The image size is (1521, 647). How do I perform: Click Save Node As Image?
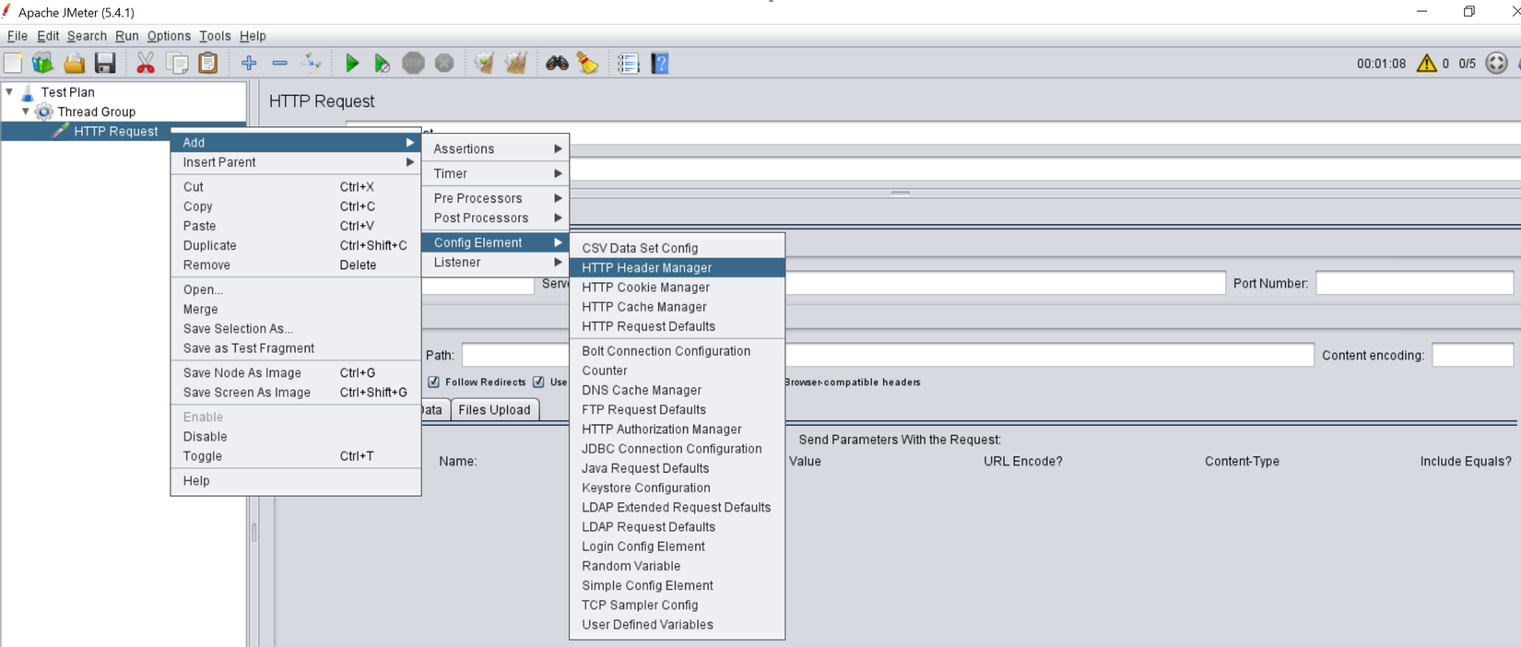point(296,372)
